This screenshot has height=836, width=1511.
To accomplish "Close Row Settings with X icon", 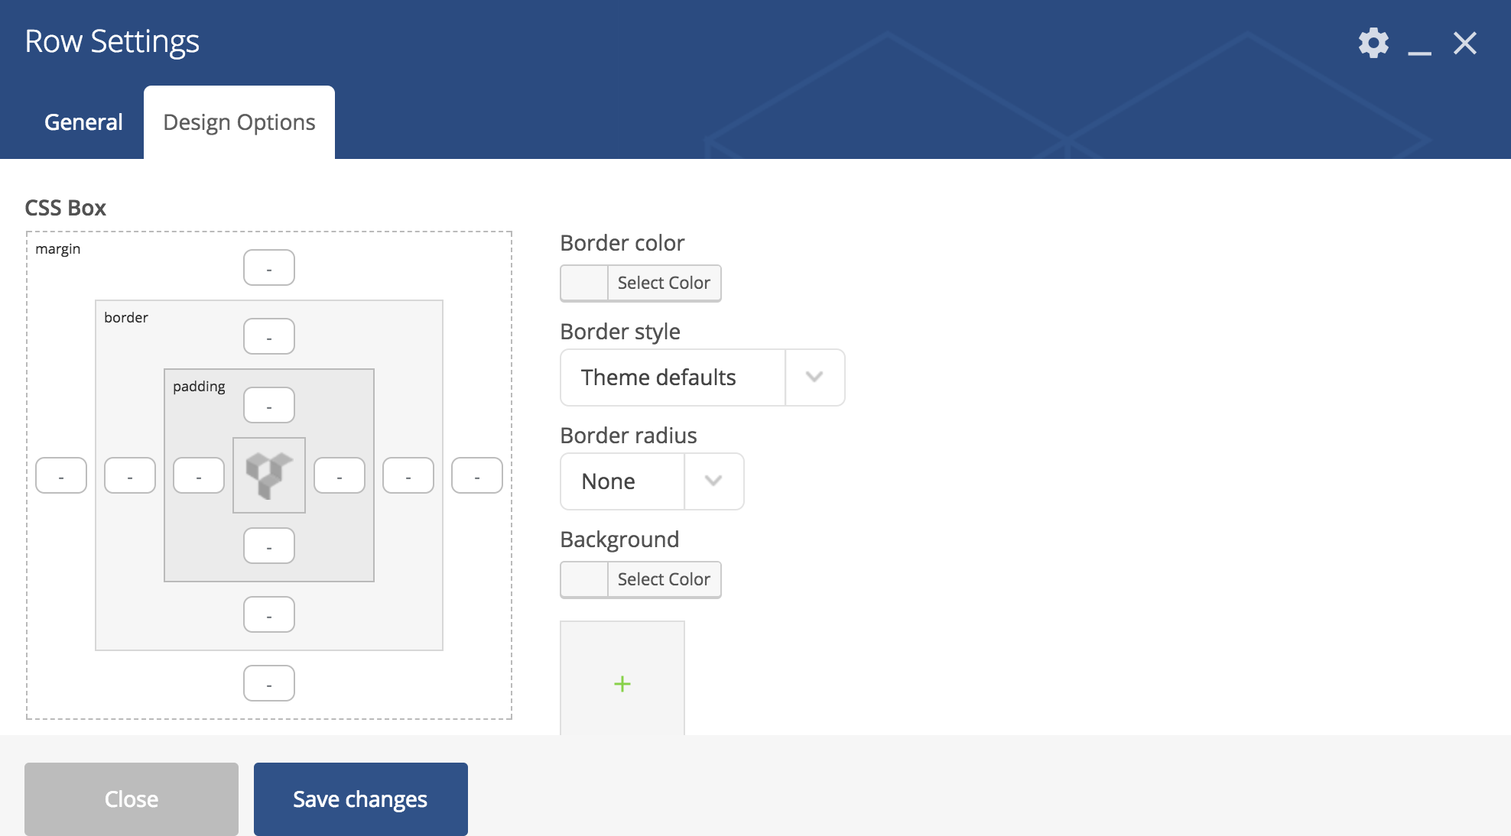I will pyautogui.click(x=1464, y=43).
